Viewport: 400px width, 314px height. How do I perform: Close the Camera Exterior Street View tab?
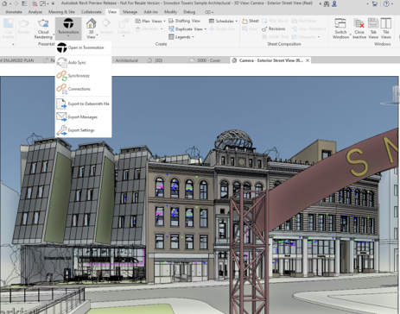(308, 60)
